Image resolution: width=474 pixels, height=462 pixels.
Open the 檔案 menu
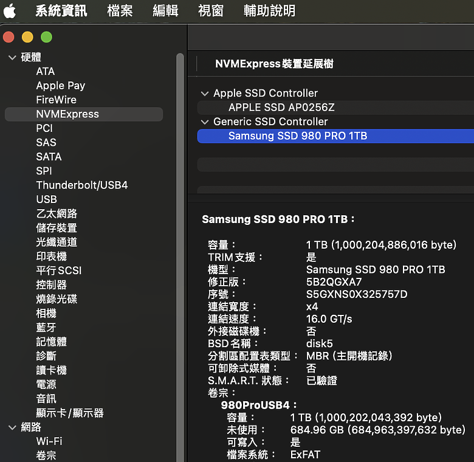coord(120,11)
